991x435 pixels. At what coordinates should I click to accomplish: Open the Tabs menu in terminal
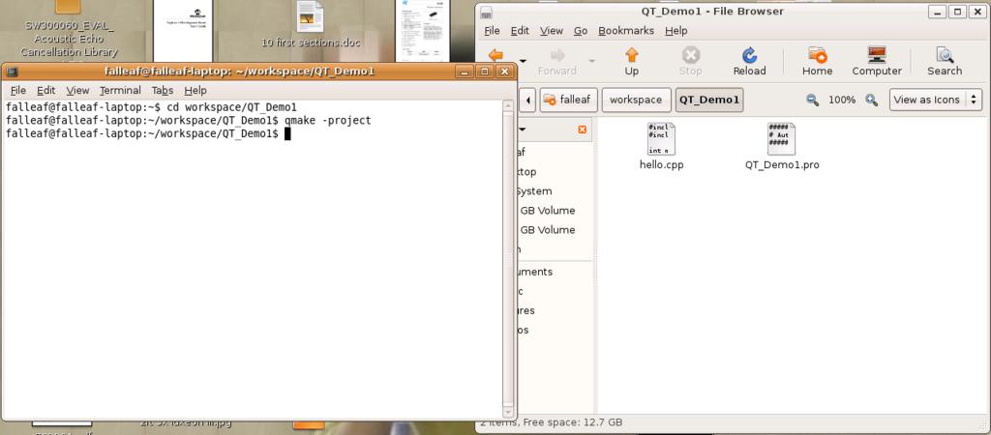(x=163, y=90)
